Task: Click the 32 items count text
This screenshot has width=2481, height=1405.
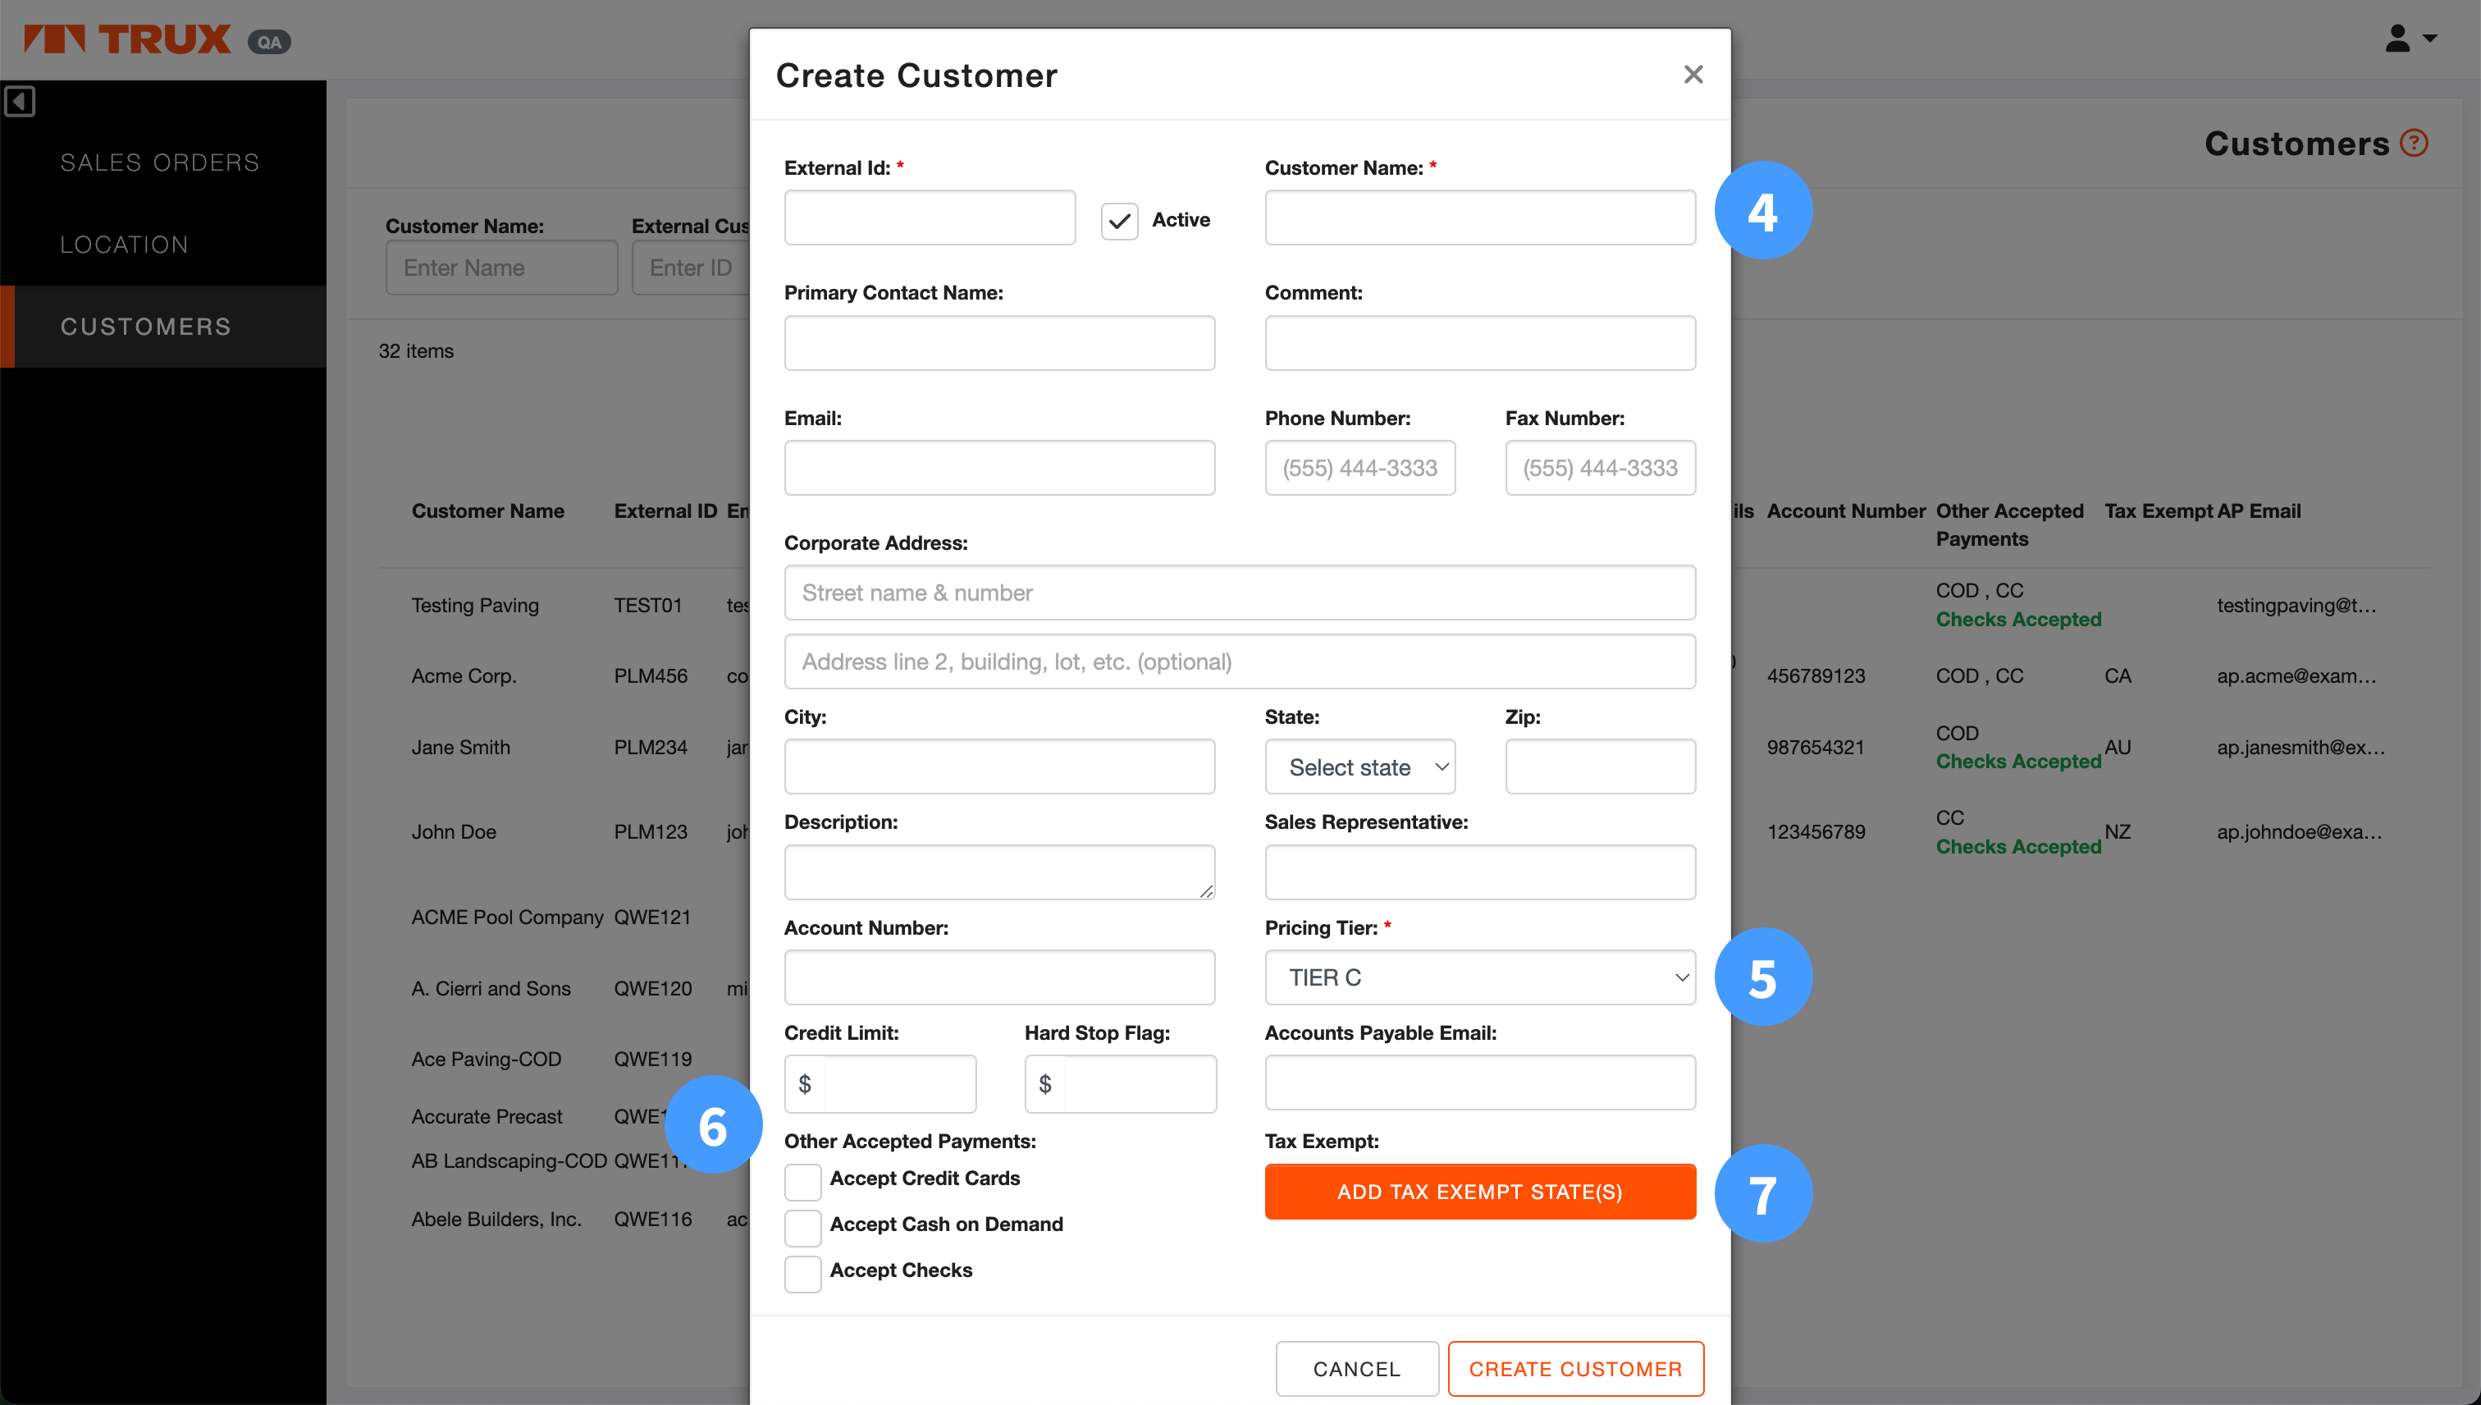Action: (416, 351)
